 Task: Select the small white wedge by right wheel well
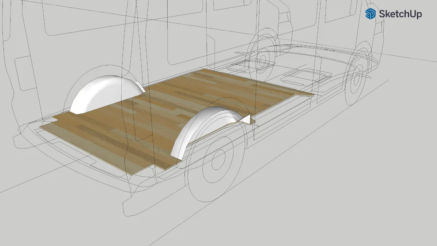[x=247, y=120]
